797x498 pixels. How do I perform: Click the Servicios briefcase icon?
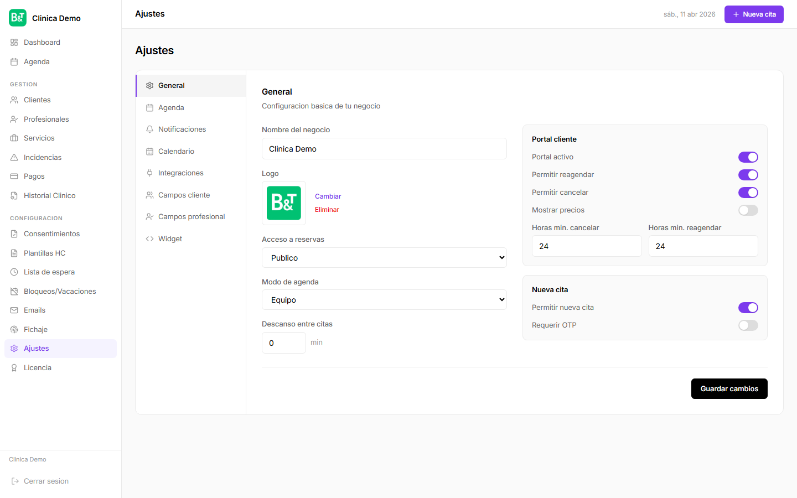14,138
